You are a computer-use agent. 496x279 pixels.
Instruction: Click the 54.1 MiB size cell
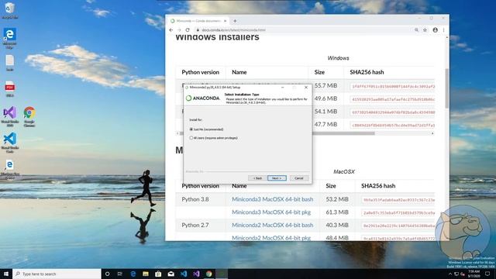(325, 112)
